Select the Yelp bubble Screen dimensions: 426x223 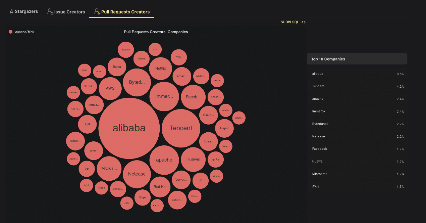pos(179,57)
